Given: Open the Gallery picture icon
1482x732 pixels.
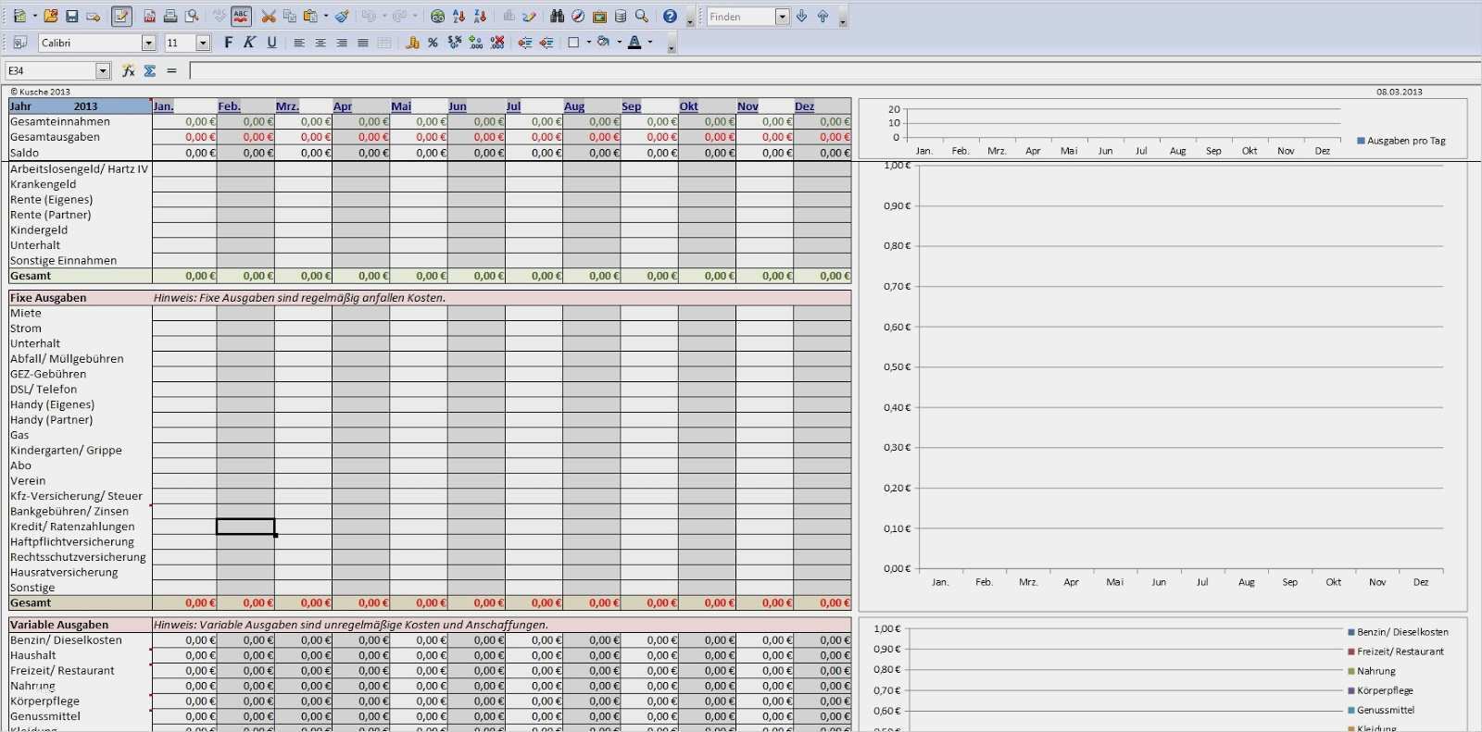Looking at the screenshot, I should 599,17.
